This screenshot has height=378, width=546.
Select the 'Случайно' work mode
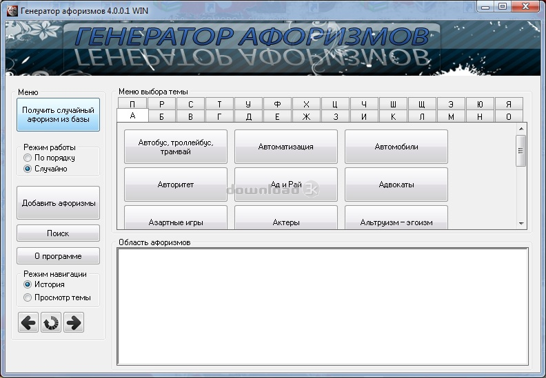[28, 168]
